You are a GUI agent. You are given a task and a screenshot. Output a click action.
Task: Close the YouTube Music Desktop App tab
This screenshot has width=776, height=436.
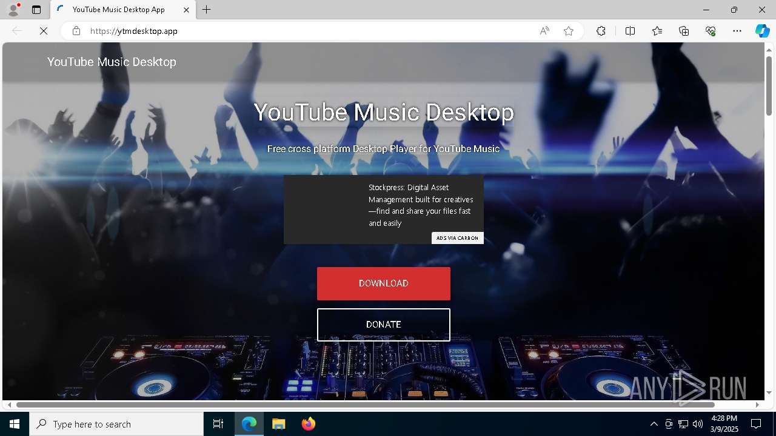pyautogui.click(x=186, y=10)
